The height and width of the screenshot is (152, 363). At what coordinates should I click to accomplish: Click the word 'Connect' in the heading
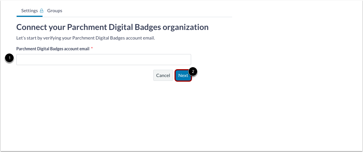[x=31, y=27]
